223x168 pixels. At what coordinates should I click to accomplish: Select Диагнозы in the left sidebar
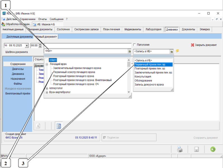coord(18,69)
